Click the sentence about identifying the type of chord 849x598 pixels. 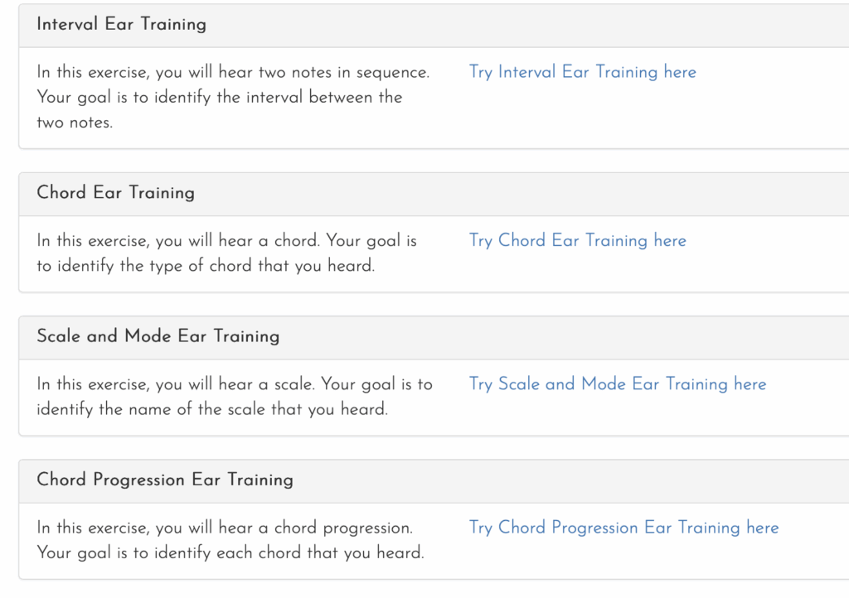(x=205, y=266)
